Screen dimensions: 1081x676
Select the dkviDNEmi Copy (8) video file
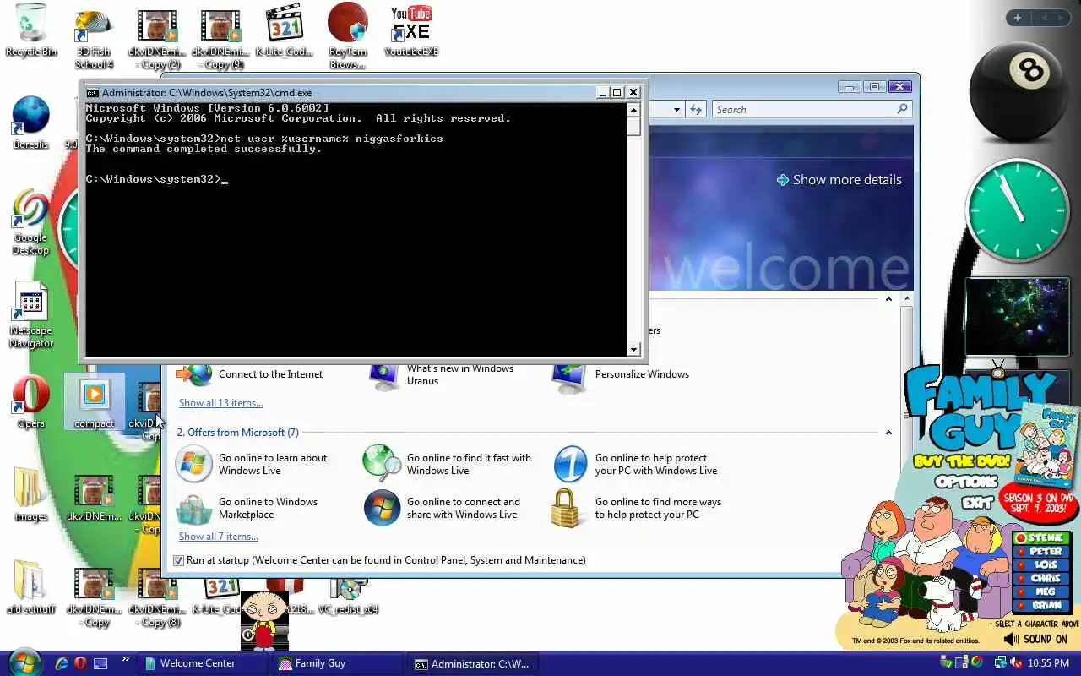tap(155, 597)
